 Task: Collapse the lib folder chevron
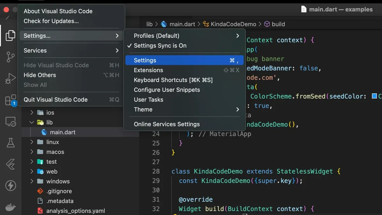click(32, 122)
